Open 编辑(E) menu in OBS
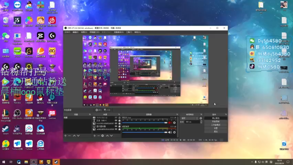This screenshot has height=165, width=293. (x=75, y=32)
